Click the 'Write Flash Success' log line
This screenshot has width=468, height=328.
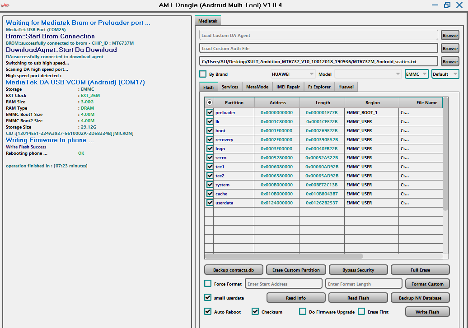(x=26, y=147)
